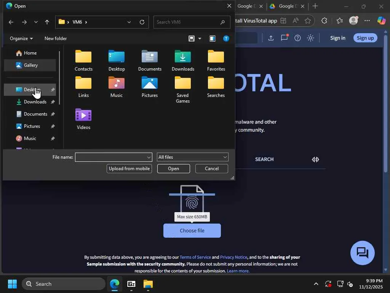Open Windows Start menu
390x293 pixels.
coord(12,284)
